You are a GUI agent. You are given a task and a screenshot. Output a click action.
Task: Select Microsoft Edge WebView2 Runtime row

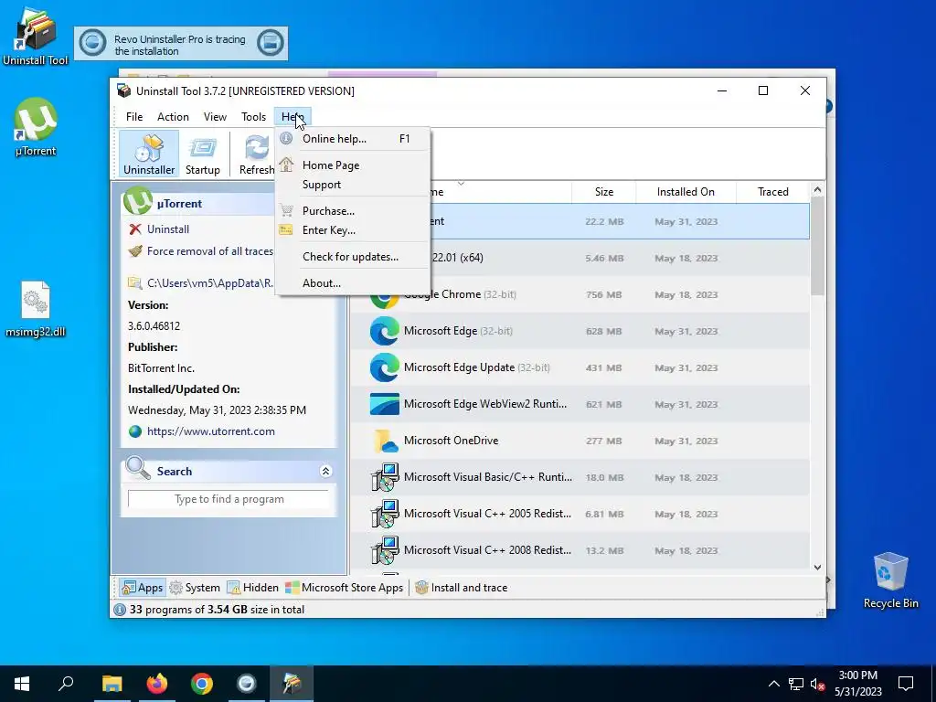(x=580, y=403)
